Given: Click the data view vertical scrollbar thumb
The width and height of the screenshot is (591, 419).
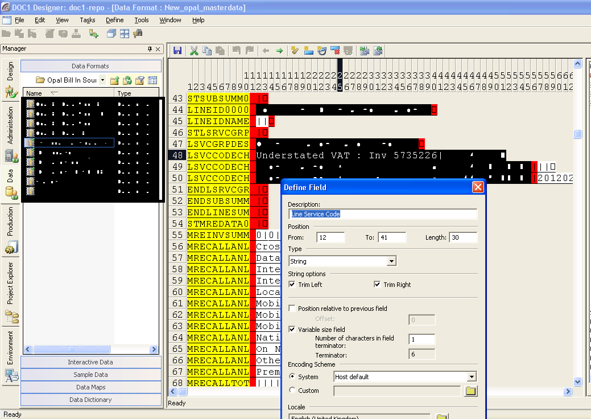Looking at the screenshot, I should (577, 134).
